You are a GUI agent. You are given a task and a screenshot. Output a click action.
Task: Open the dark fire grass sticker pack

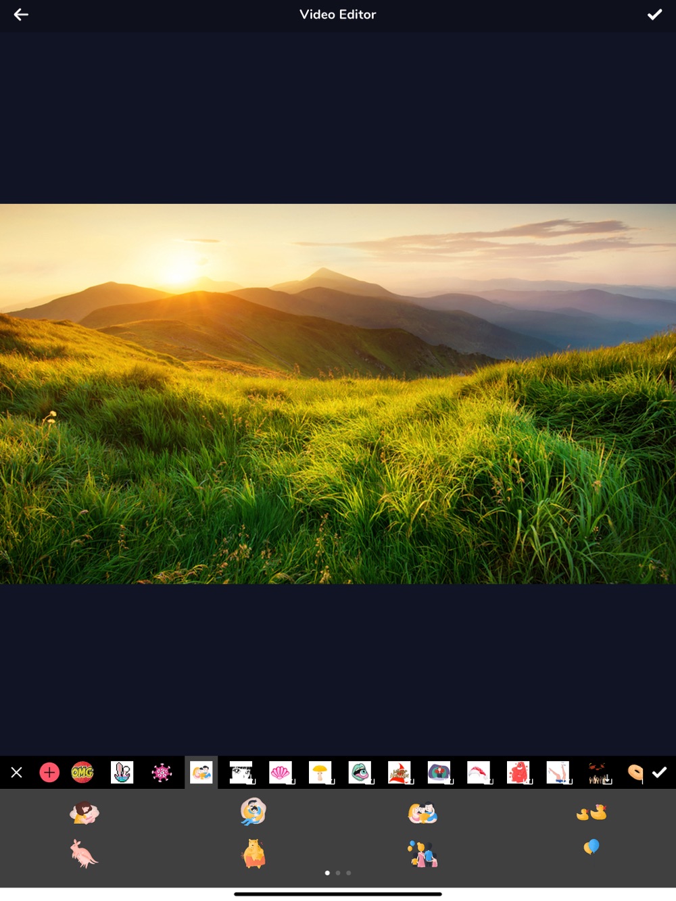598,772
